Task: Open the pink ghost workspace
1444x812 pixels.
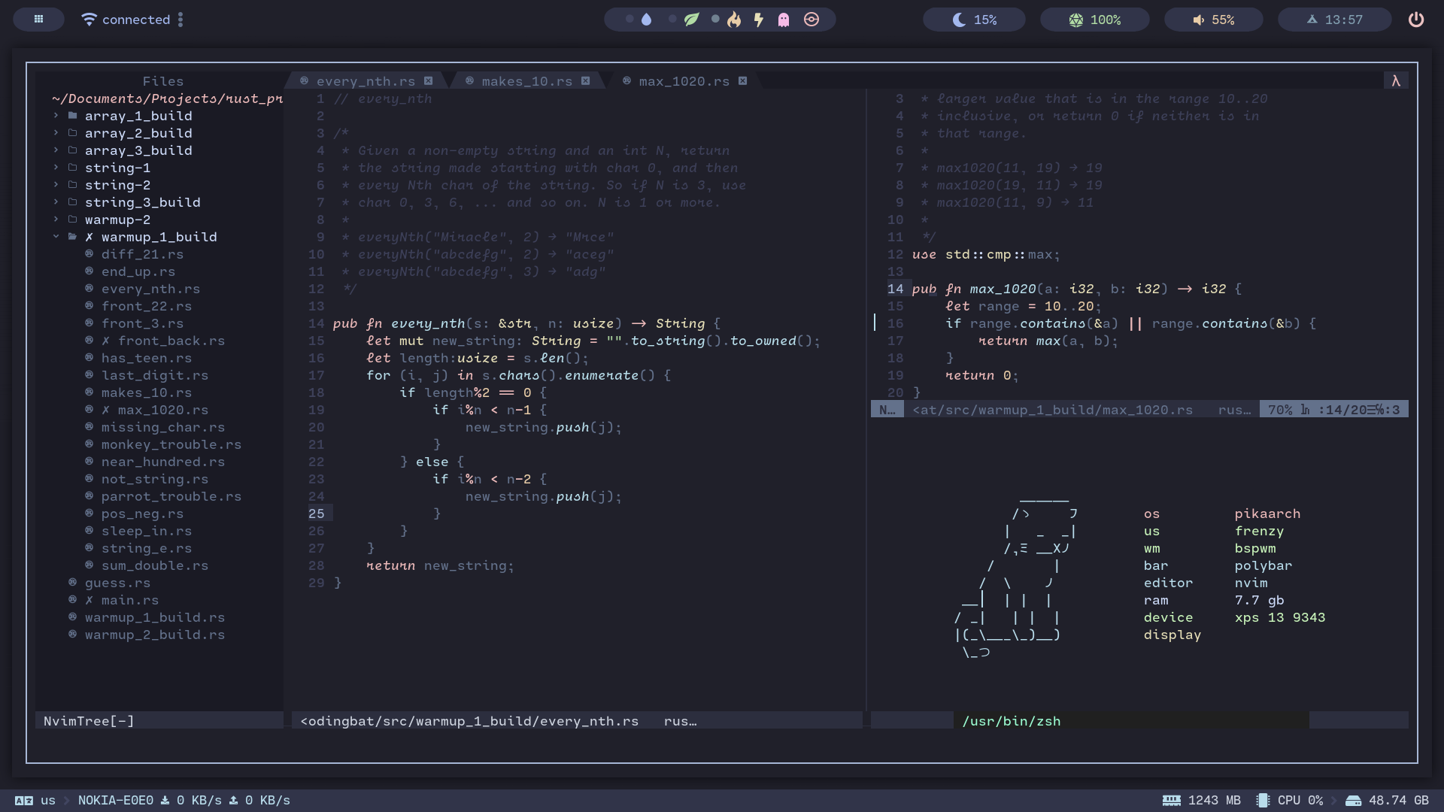Action: tap(784, 20)
